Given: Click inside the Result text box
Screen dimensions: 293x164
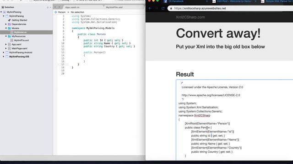Looking at the screenshot, I should [234, 120].
